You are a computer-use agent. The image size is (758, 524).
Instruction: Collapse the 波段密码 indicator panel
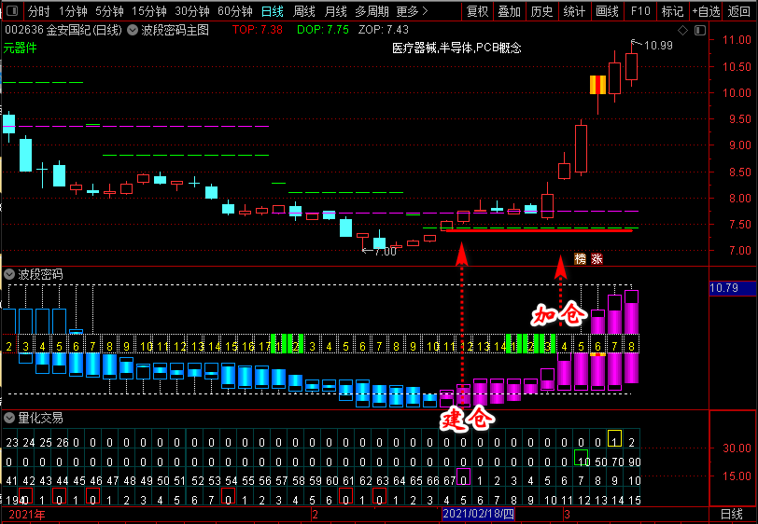coord(9,274)
